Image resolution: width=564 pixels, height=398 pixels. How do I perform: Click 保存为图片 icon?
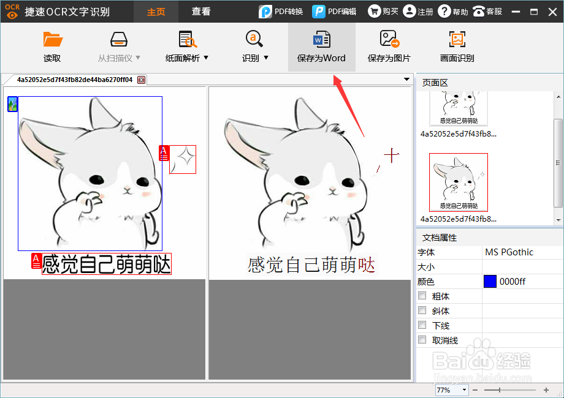[x=389, y=39]
